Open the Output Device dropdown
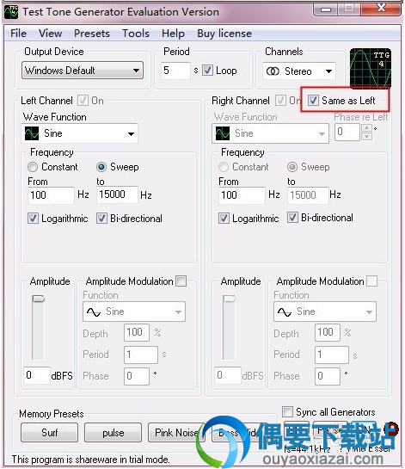This screenshot has width=405, height=469. point(83,71)
